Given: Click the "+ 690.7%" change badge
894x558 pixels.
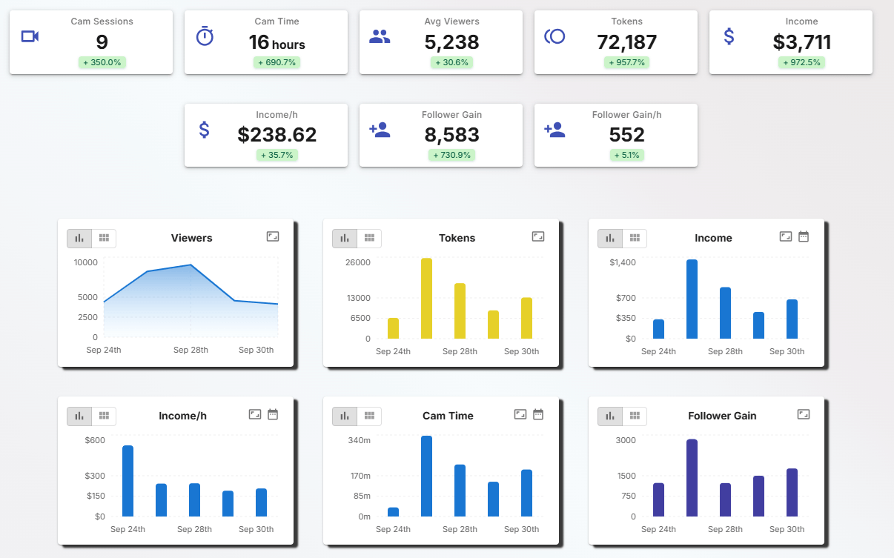Looking at the screenshot, I should coord(277,62).
